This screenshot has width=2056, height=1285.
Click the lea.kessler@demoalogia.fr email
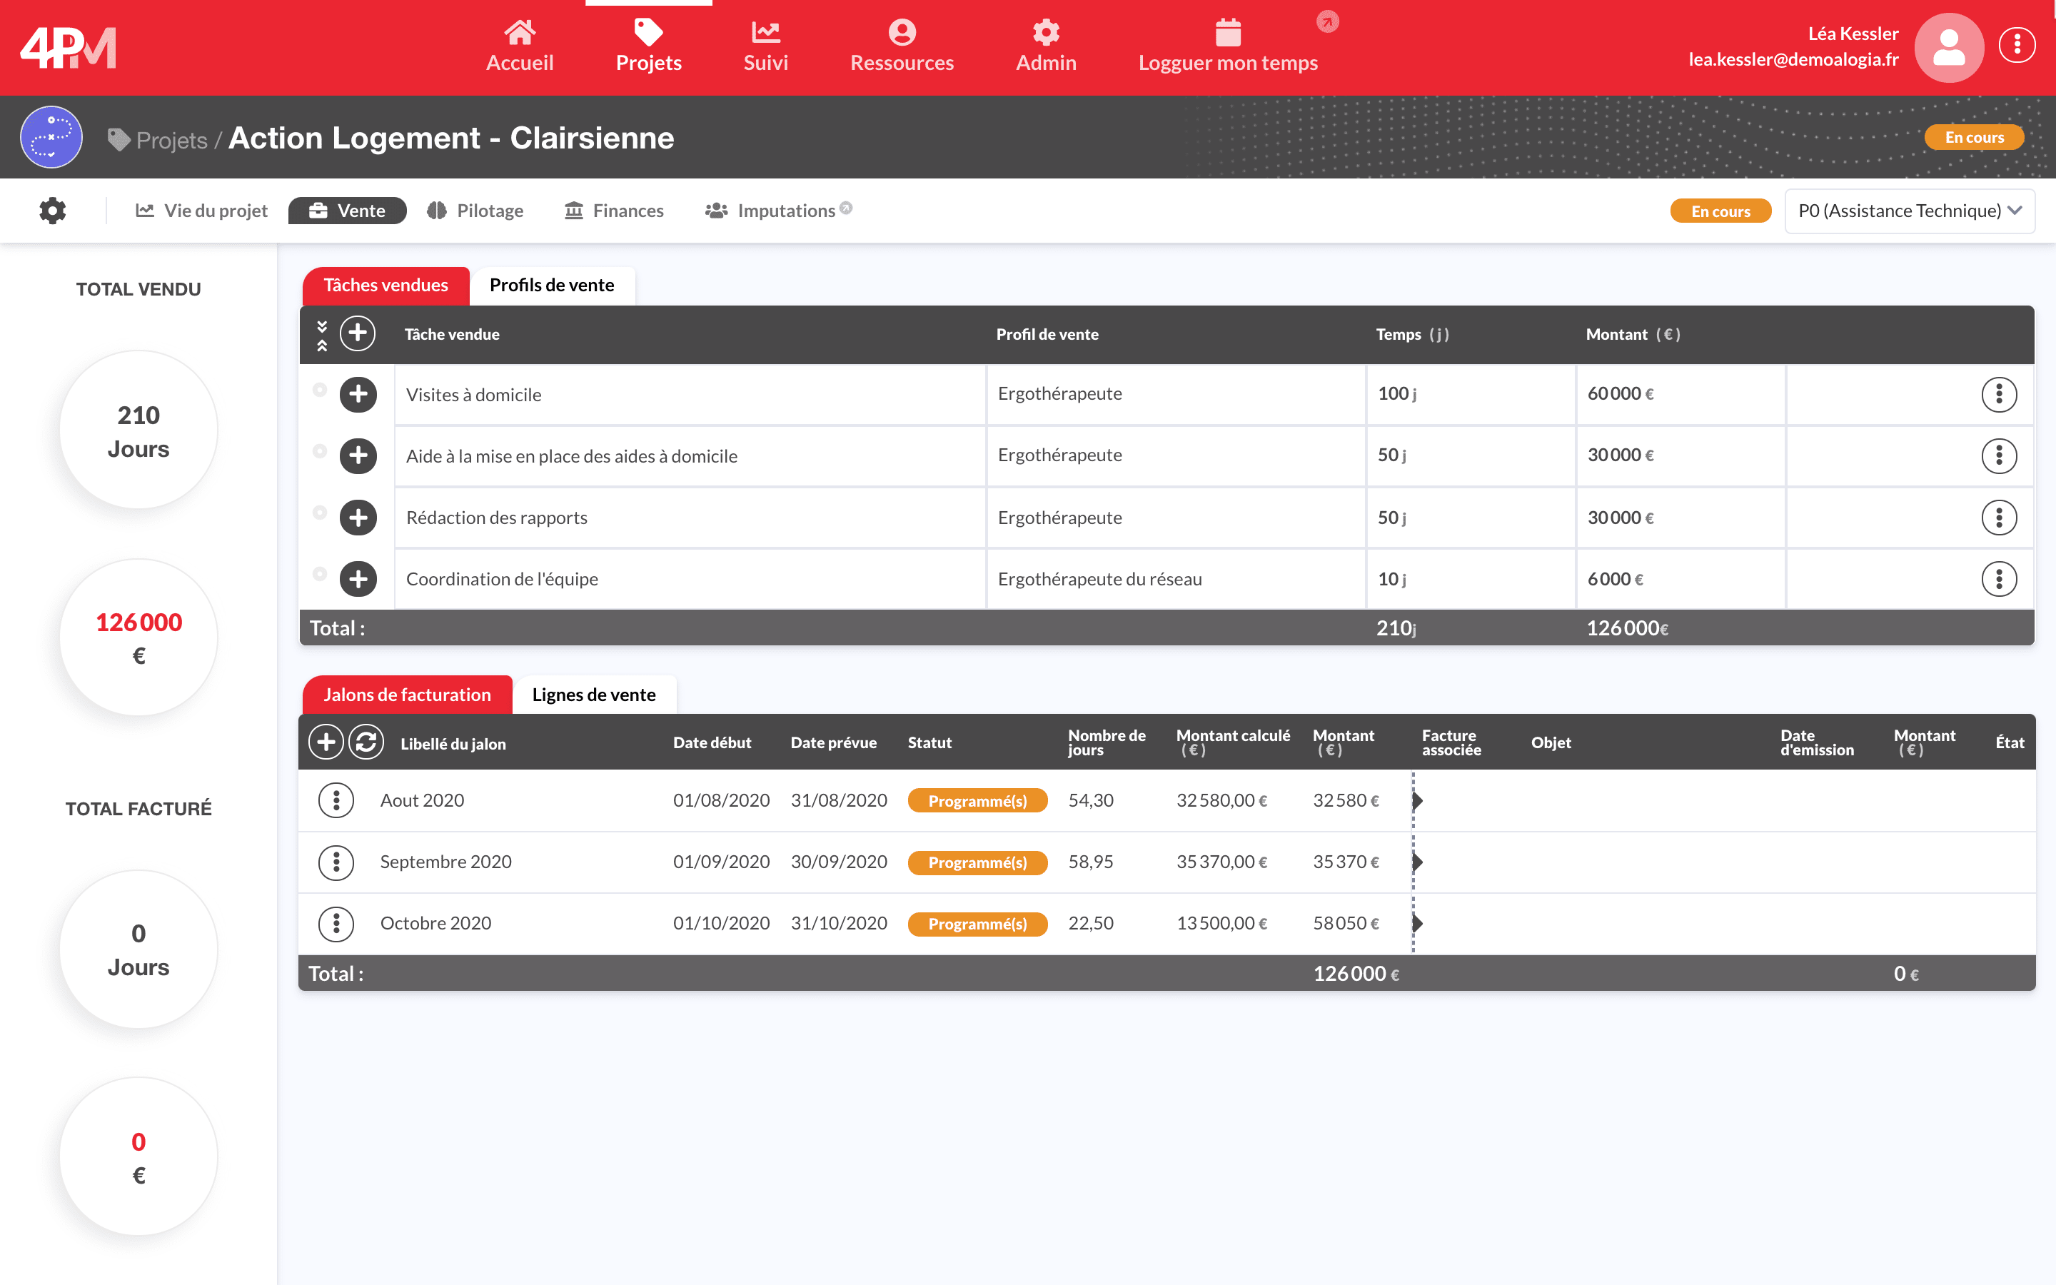(x=1793, y=59)
